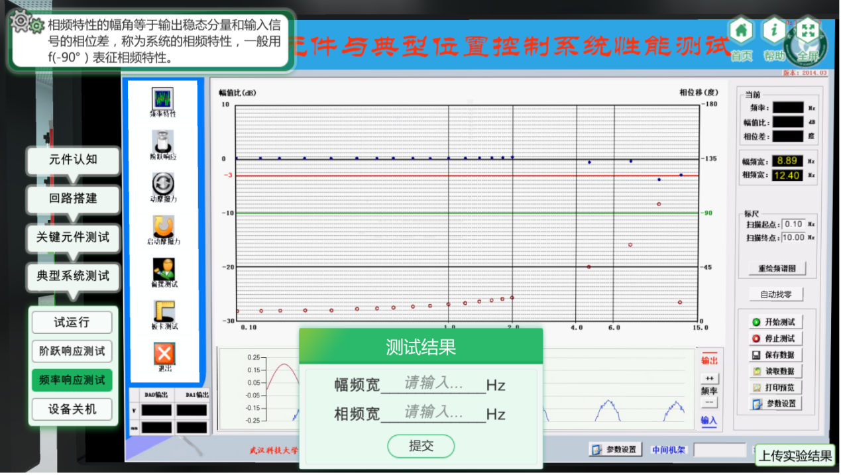The image size is (841, 475).
Task: Click the 开始测试 start test button
Action: tap(774, 322)
